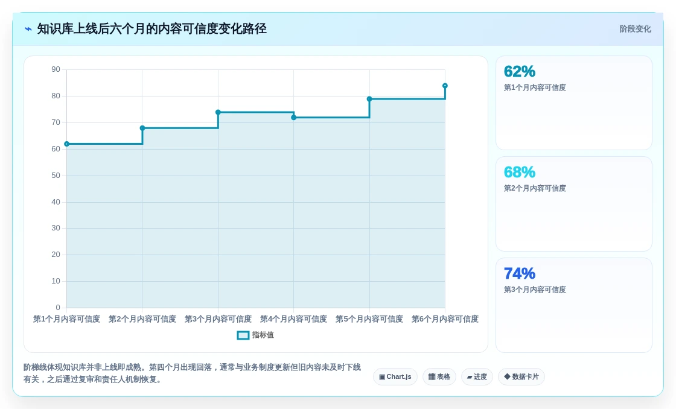Click the data point for 第6个月内容可信度
The height and width of the screenshot is (409, 676).
coord(445,86)
